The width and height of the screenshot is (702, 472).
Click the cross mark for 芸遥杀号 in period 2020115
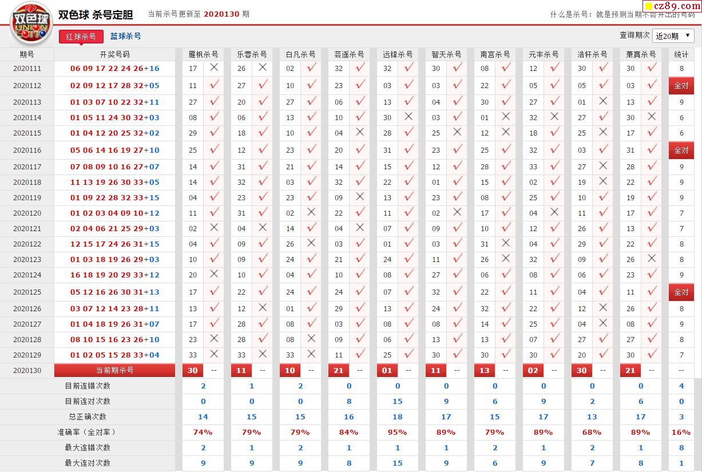360,132
